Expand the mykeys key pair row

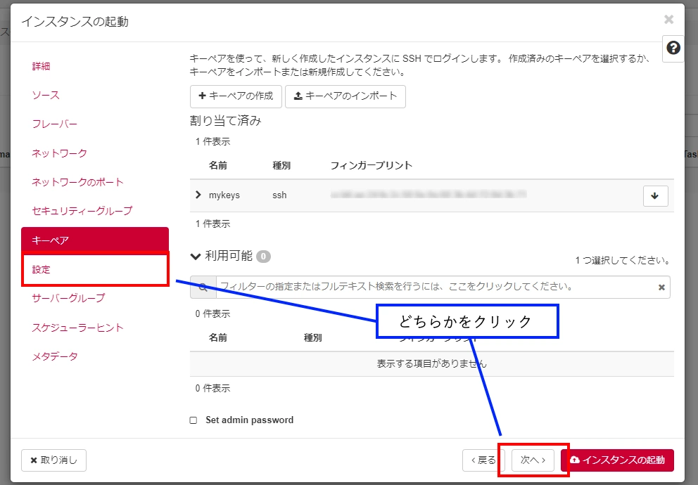(x=198, y=195)
